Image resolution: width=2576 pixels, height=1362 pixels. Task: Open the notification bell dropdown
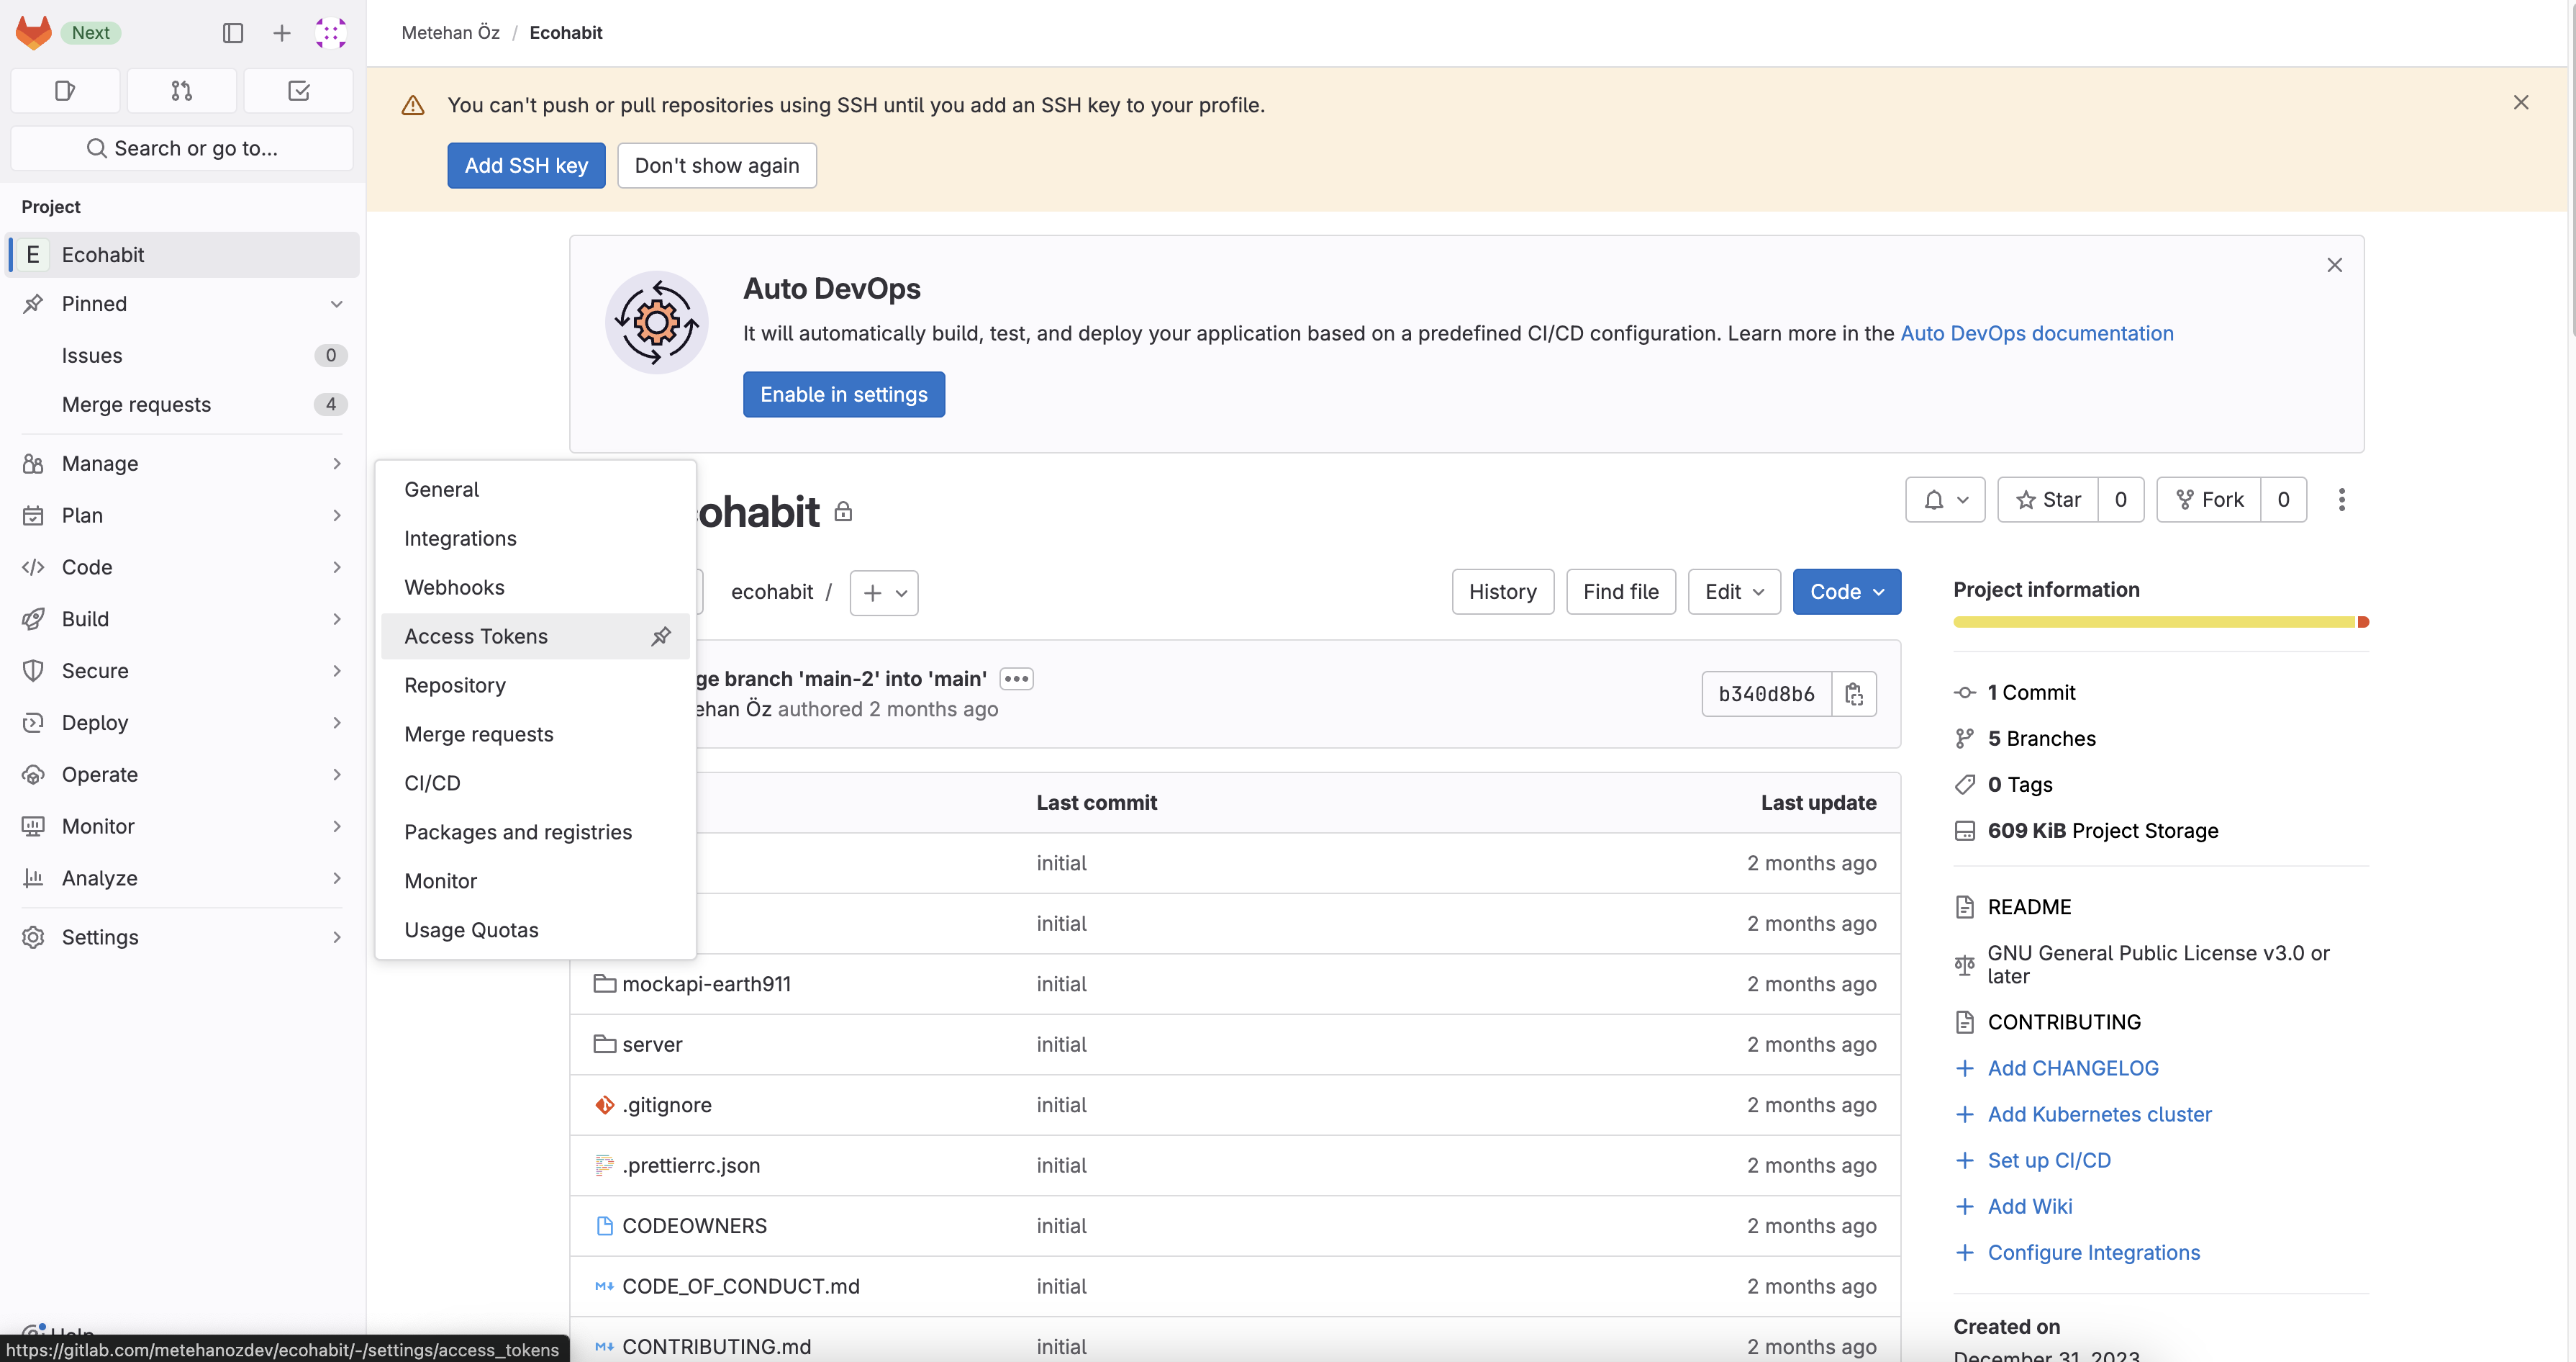pyautogui.click(x=1945, y=500)
